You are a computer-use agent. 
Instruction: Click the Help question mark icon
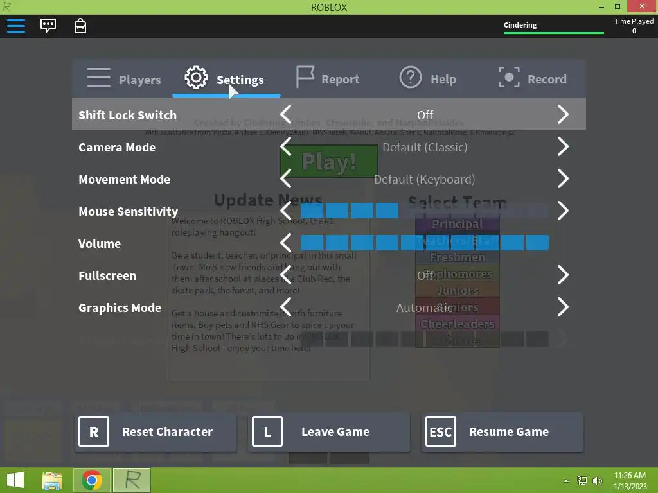click(x=410, y=77)
